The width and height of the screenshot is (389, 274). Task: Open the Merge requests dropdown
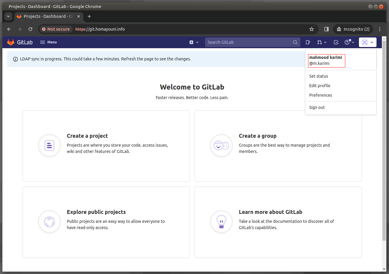[x=322, y=42]
